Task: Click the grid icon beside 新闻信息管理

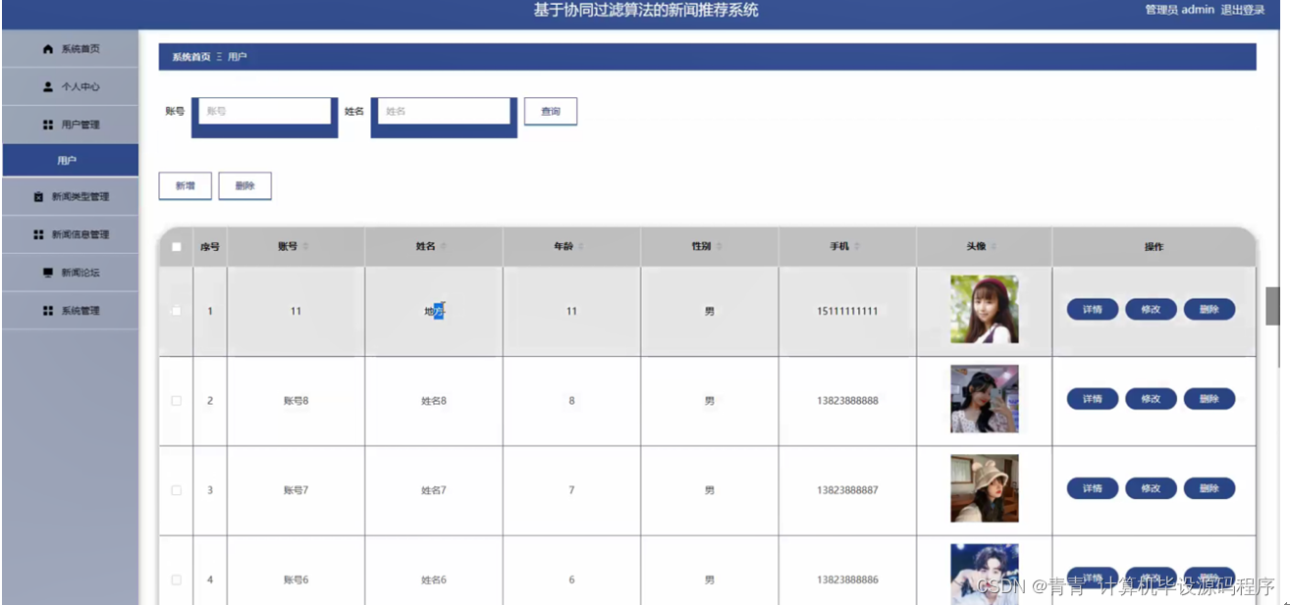Action: (38, 235)
